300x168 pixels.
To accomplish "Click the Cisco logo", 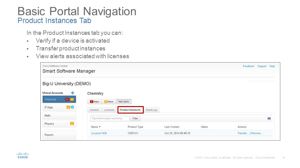I will [22, 155].
